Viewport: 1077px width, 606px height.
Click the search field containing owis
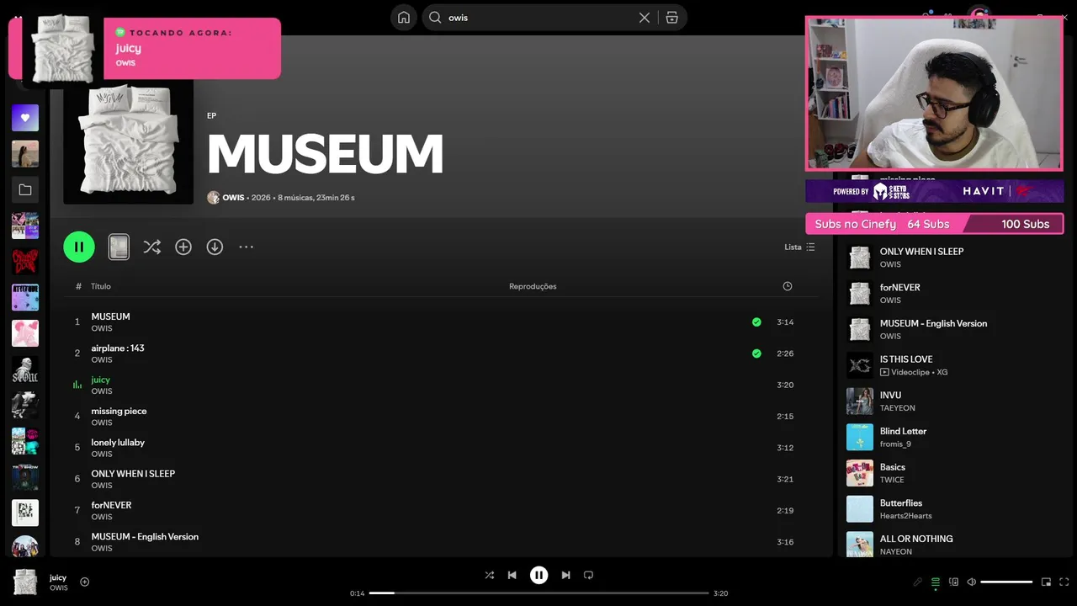coord(538,18)
